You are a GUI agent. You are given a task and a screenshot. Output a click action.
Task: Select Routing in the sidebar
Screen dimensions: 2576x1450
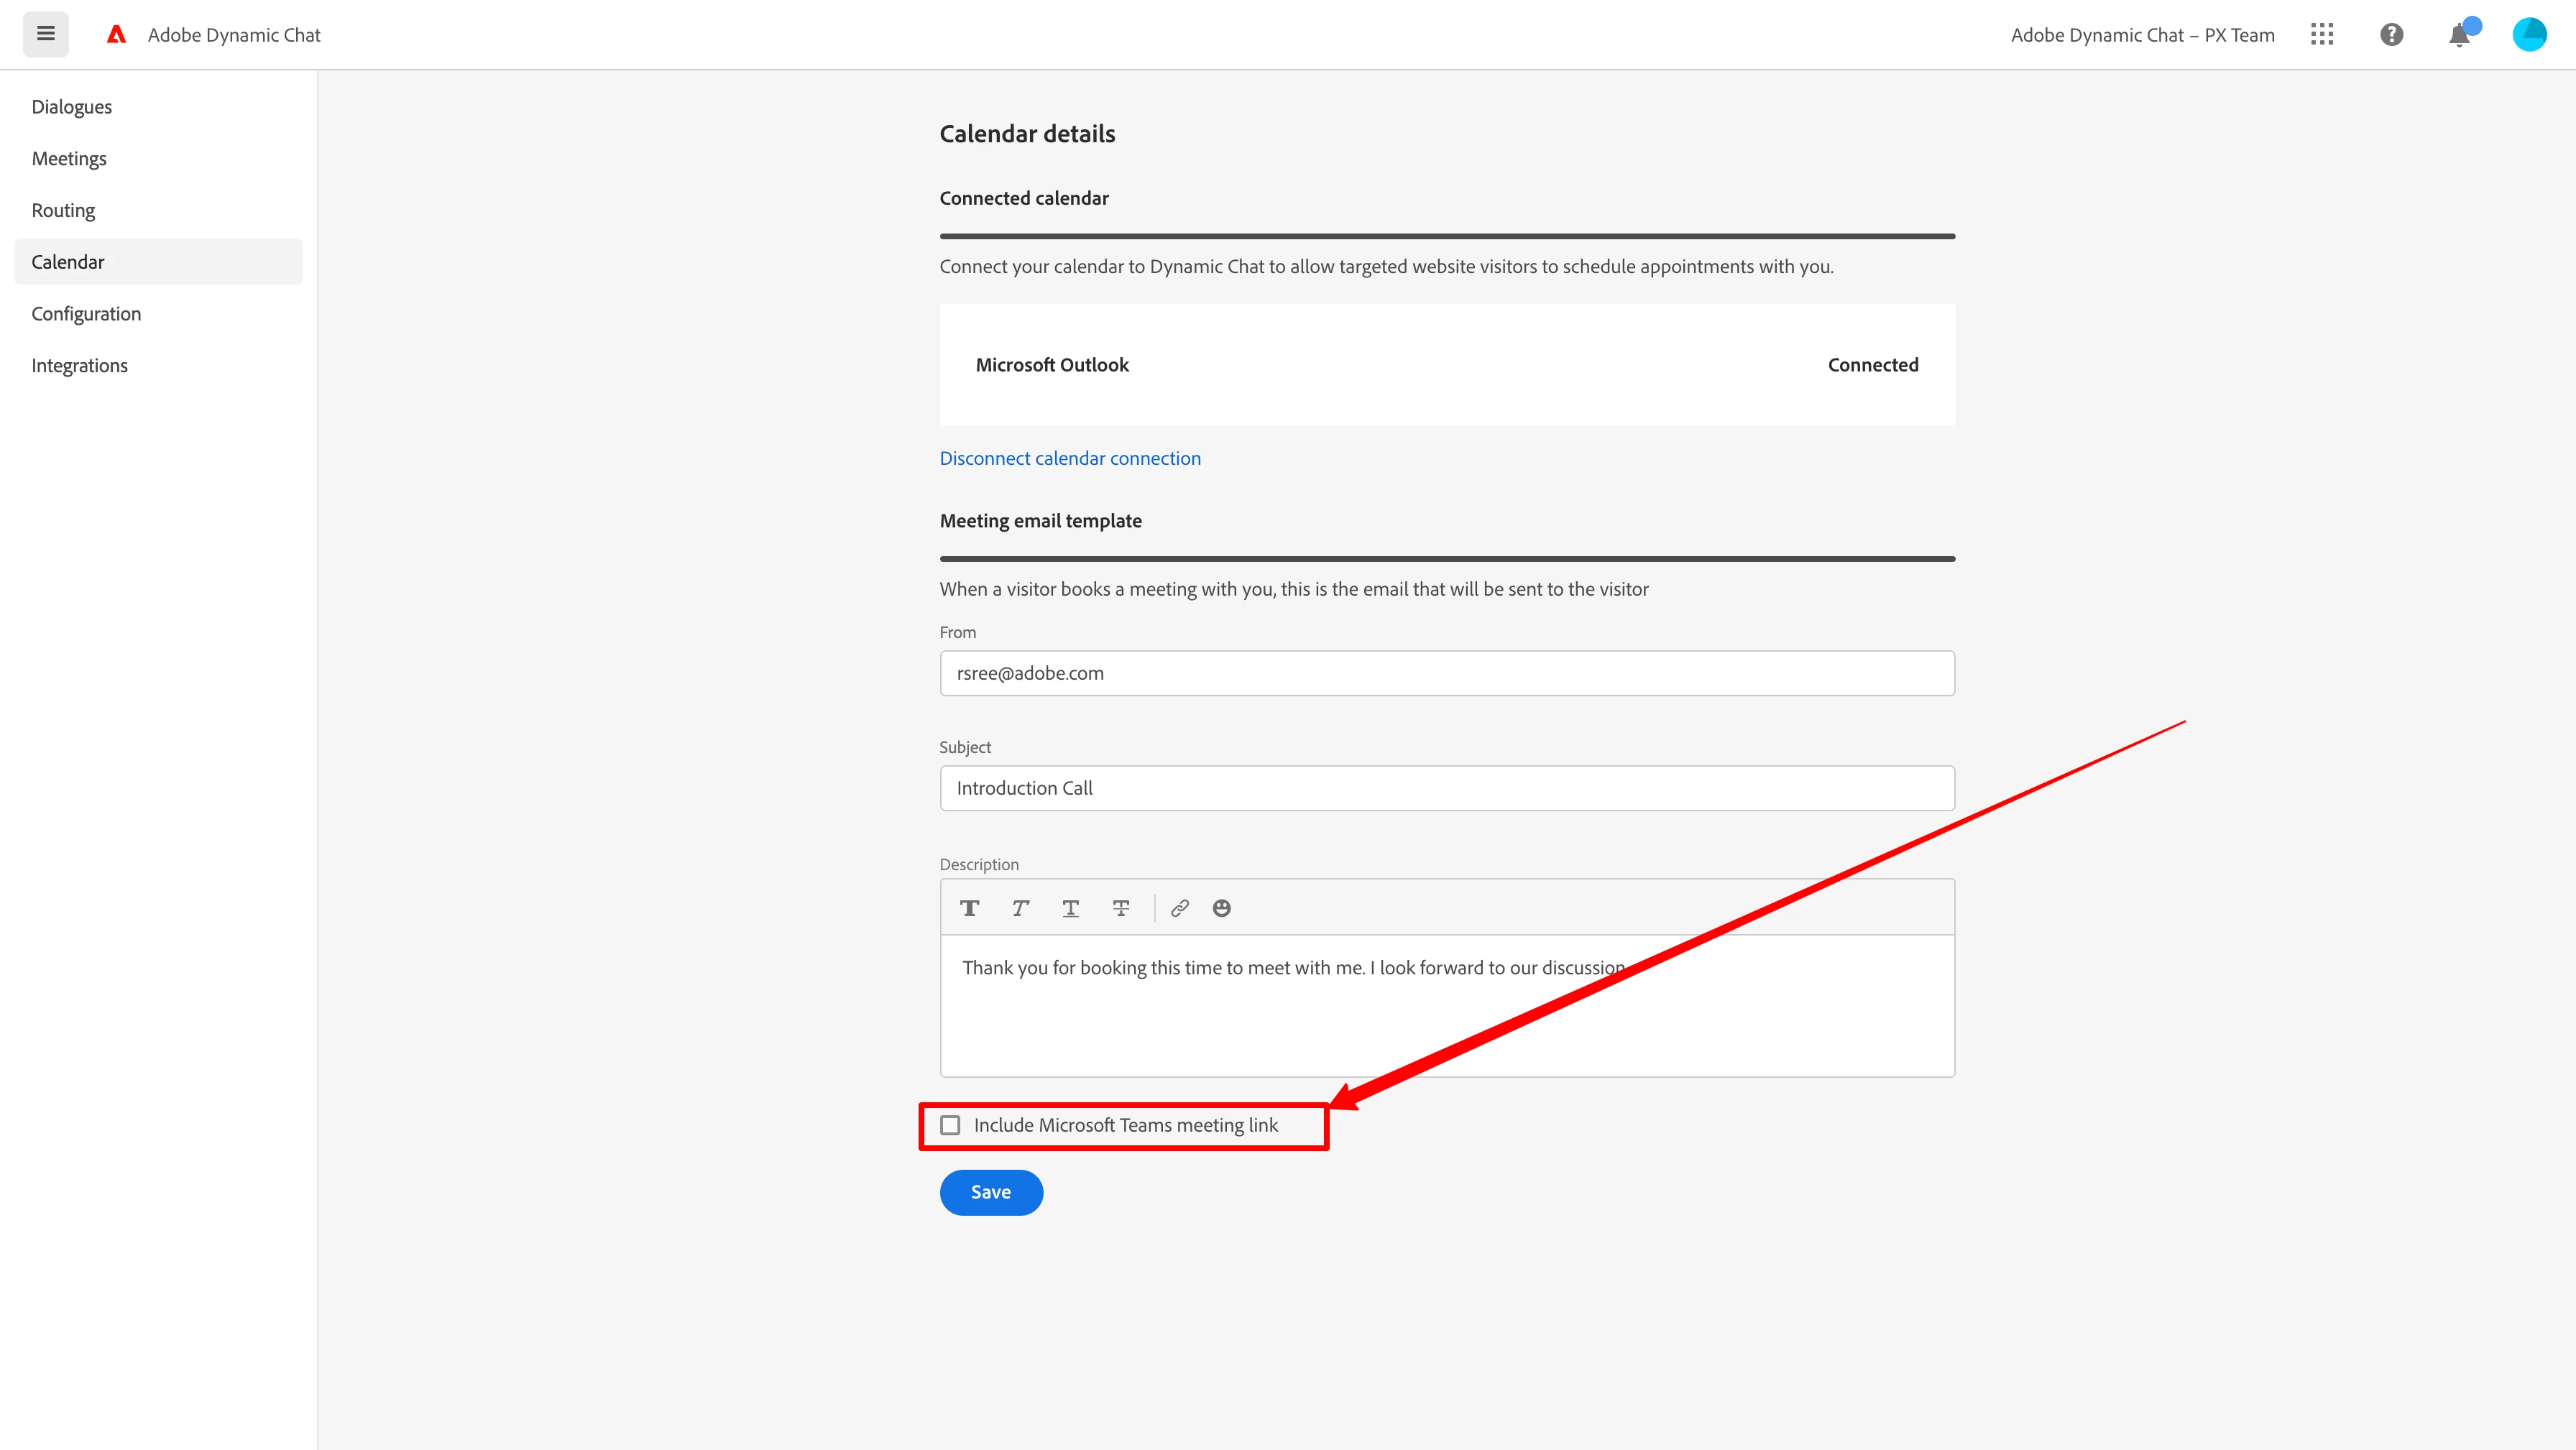coord(63,210)
